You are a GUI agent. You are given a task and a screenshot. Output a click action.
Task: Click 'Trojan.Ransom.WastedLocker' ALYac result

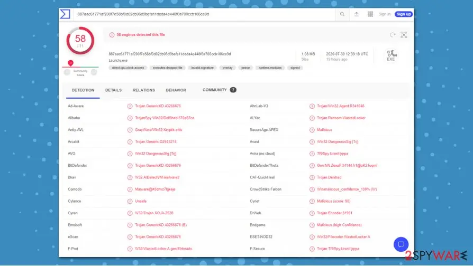(341, 118)
